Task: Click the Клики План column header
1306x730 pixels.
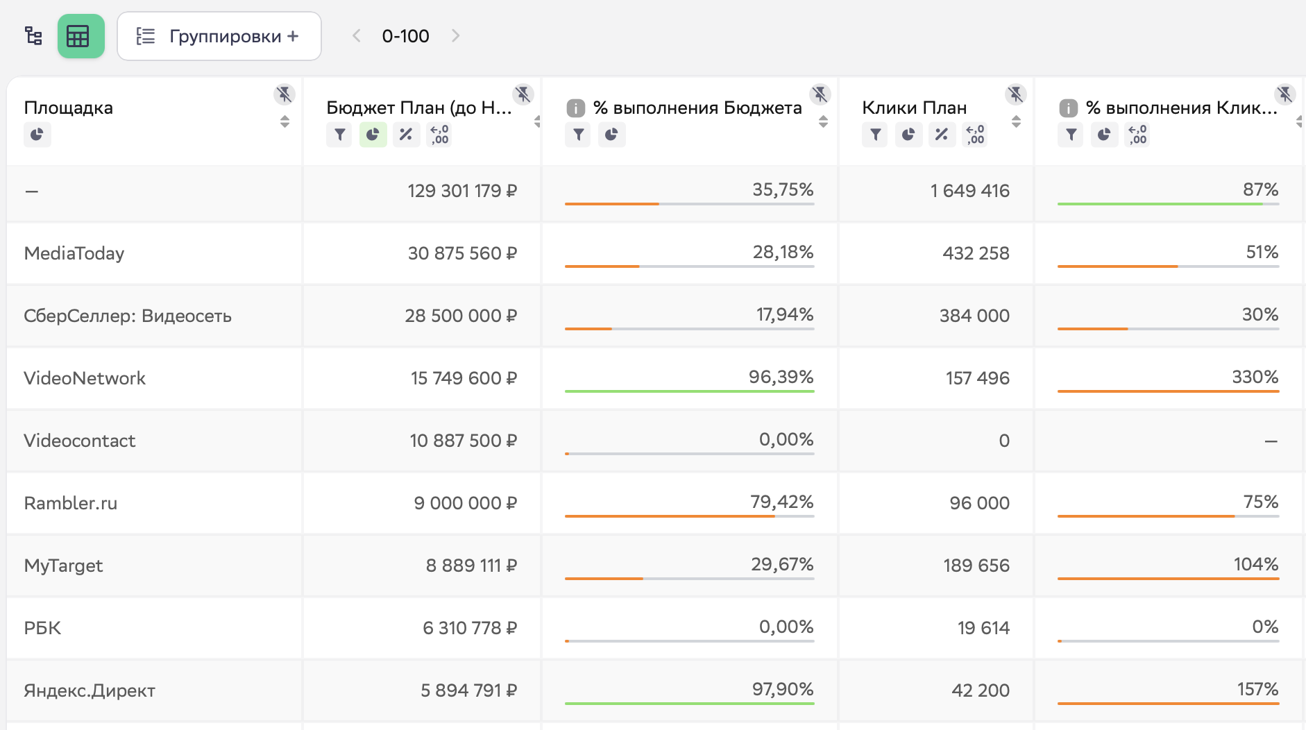Action: coord(914,108)
